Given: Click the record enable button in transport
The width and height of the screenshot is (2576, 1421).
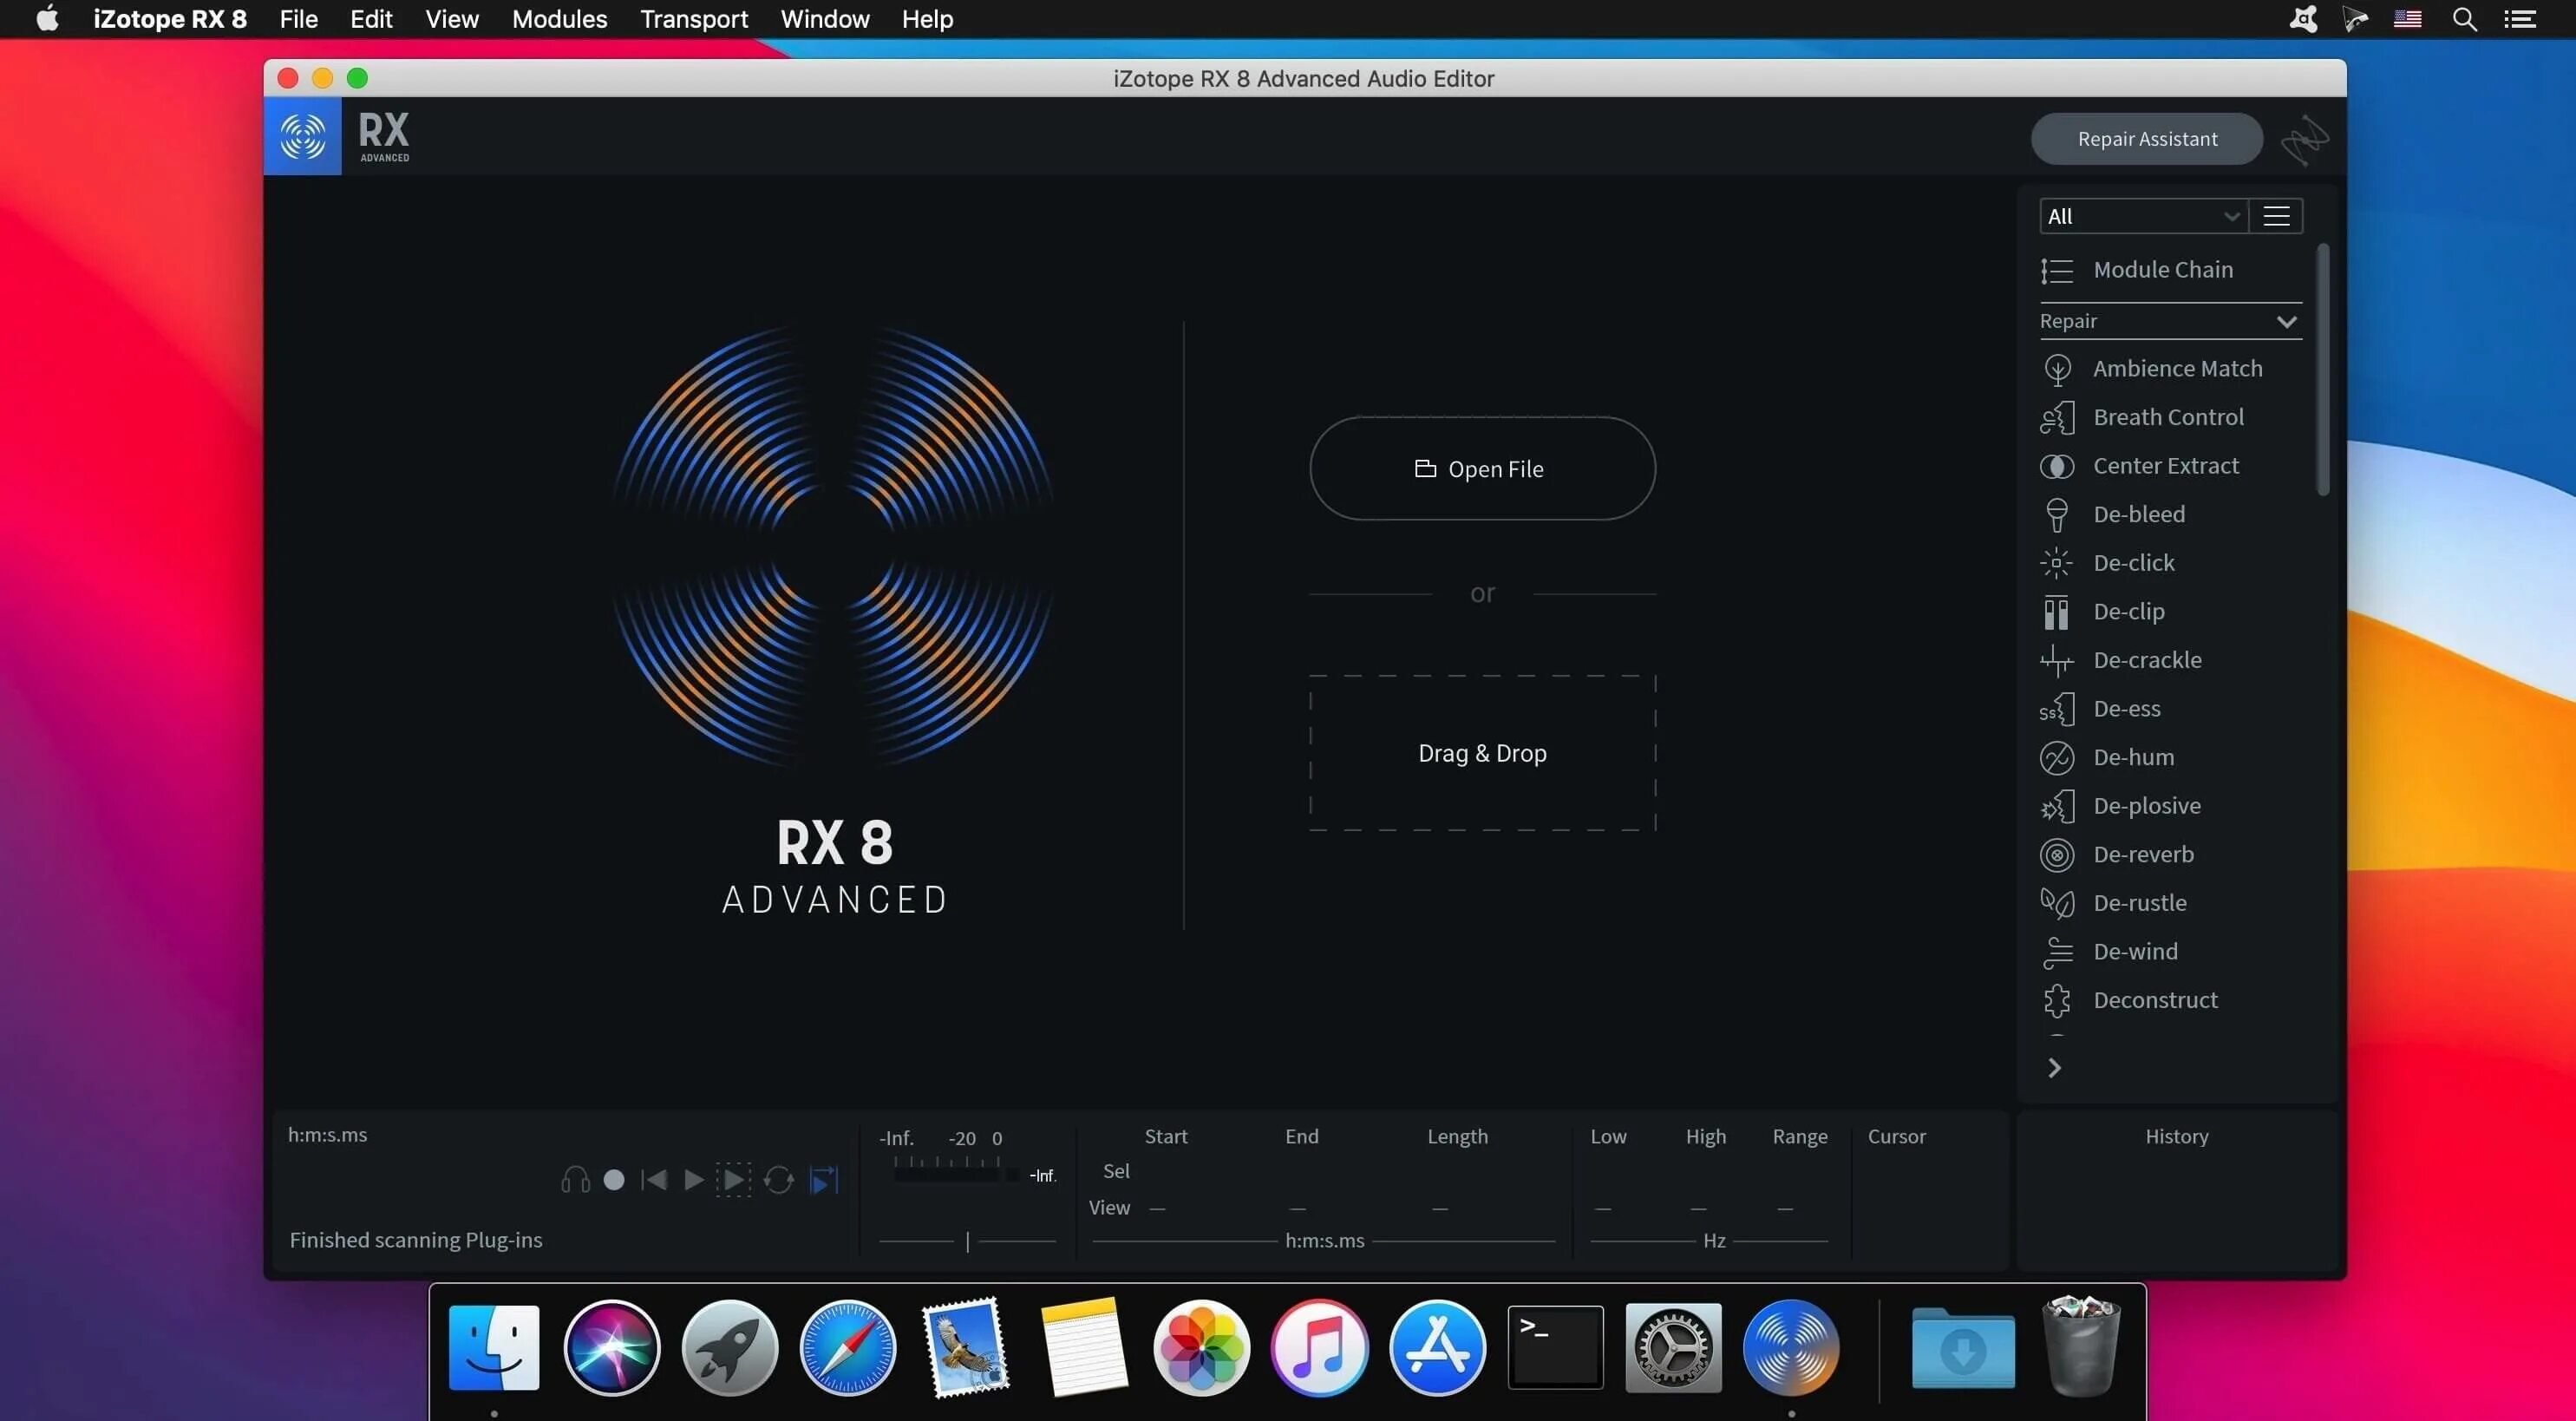Looking at the screenshot, I should (614, 1180).
